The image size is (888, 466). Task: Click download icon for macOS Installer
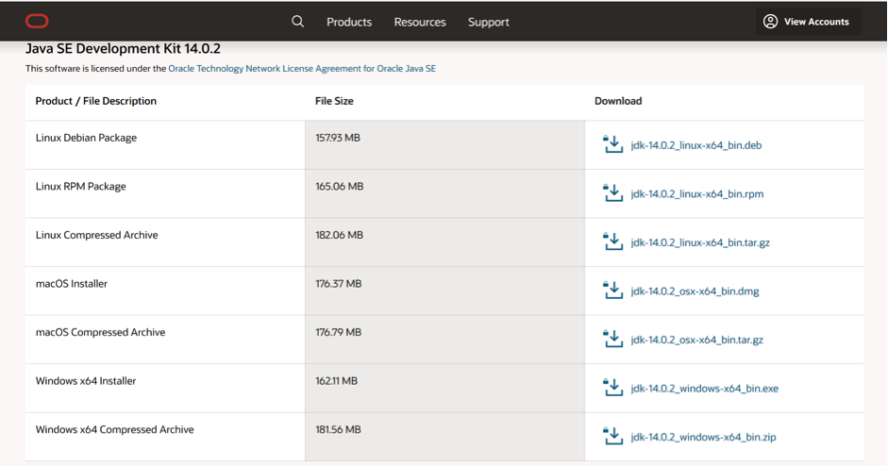(612, 291)
